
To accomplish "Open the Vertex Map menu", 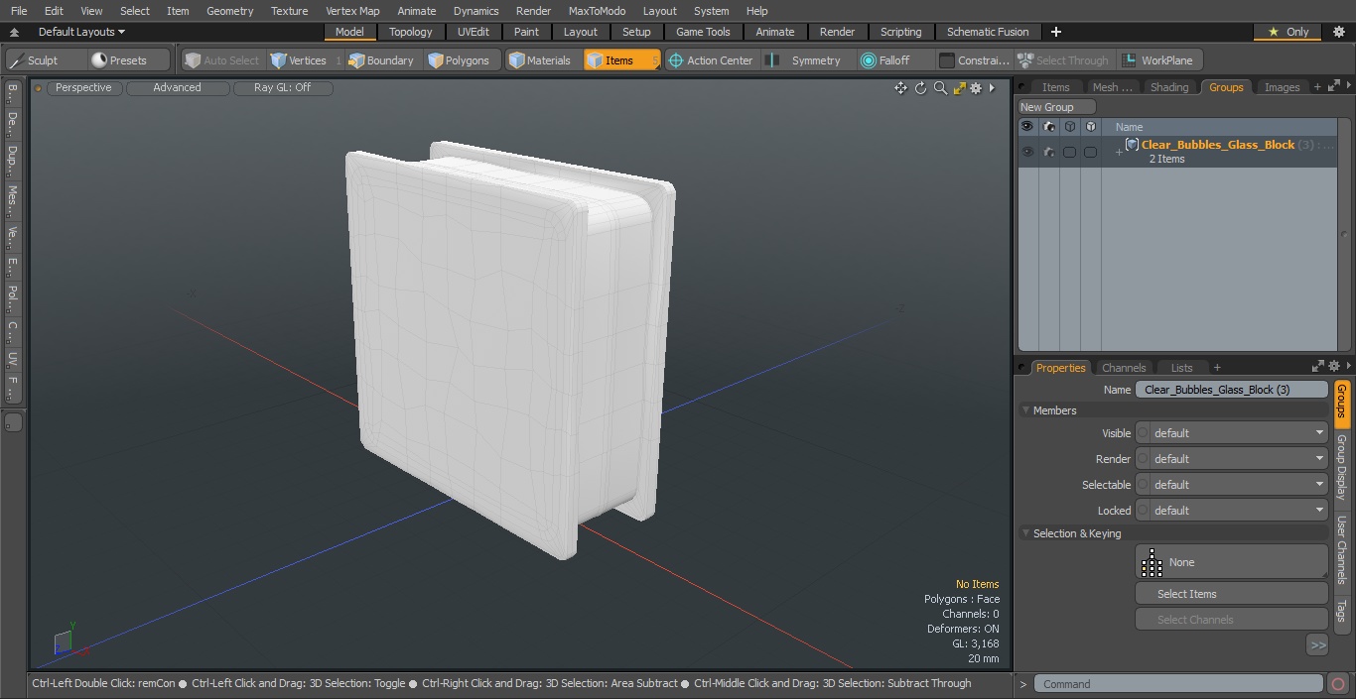I will click(352, 11).
